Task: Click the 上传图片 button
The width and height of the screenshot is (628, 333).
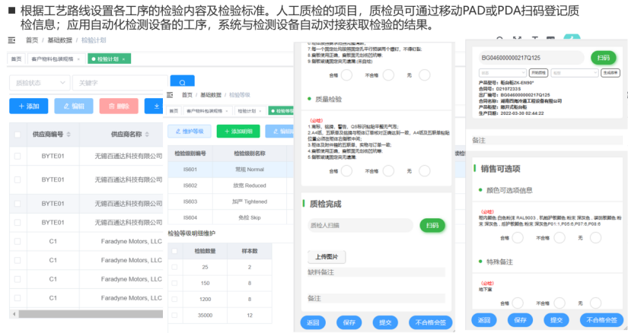Action: click(x=327, y=256)
